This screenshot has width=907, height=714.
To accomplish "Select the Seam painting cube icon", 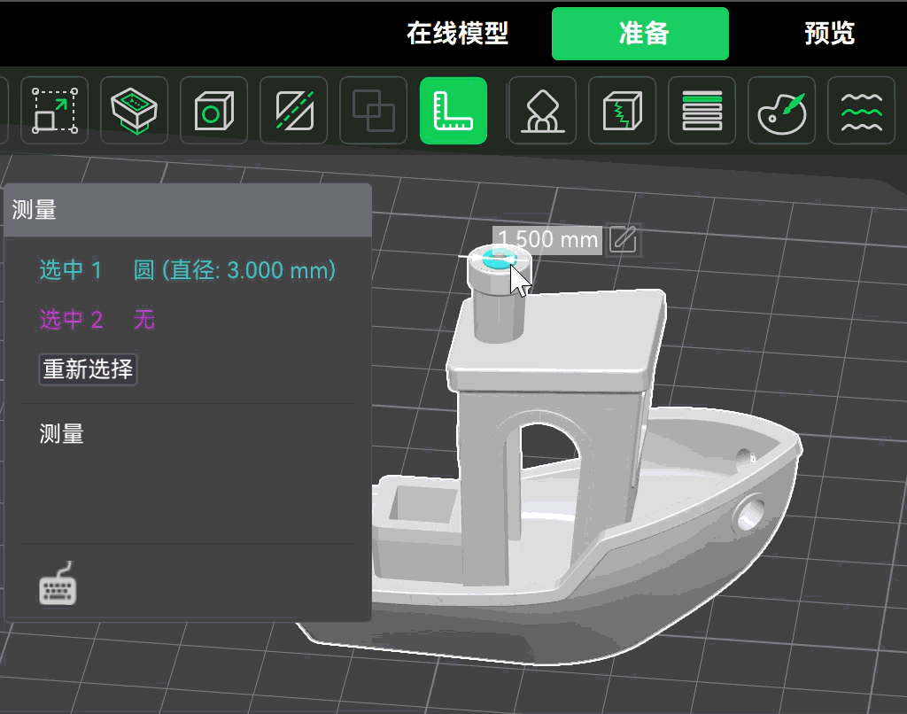I will click(623, 111).
